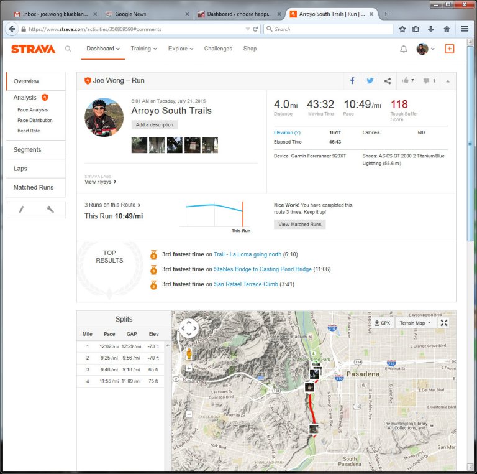The height and width of the screenshot is (474, 477).
Task: Click the map pan control
Action: tap(189, 328)
